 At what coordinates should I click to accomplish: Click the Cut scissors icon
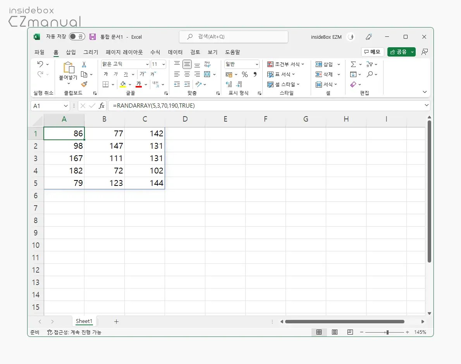[x=84, y=64]
